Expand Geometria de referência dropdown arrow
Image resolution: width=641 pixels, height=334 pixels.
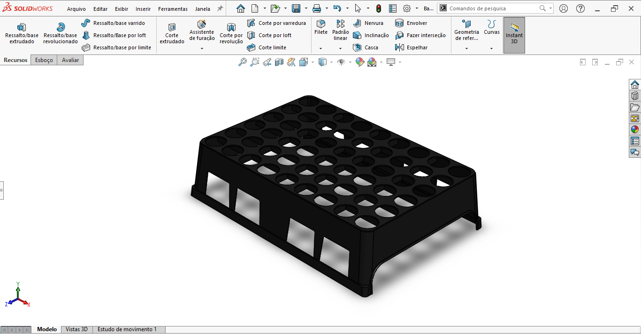click(466, 48)
